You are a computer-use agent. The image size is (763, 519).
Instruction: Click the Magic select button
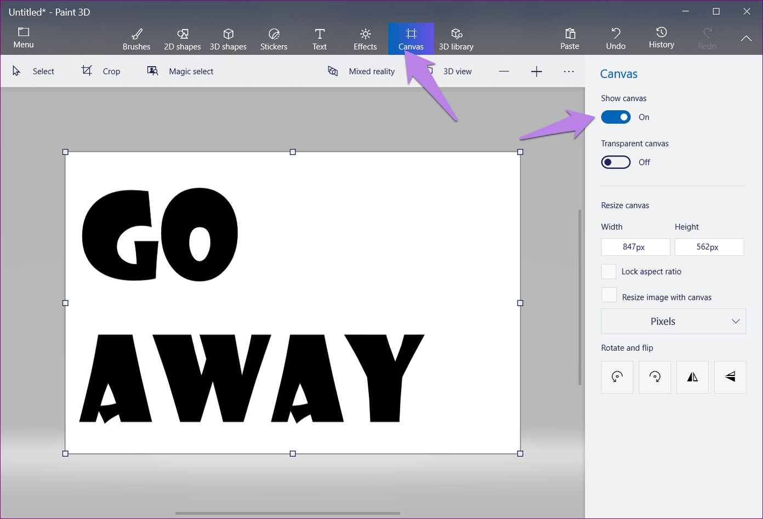(180, 71)
